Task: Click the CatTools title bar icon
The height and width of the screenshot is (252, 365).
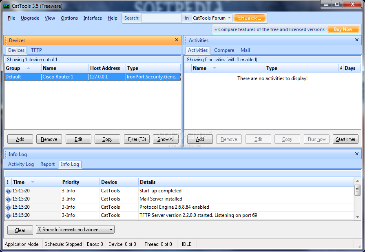Action: pyautogui.click(x=6, y=6)
